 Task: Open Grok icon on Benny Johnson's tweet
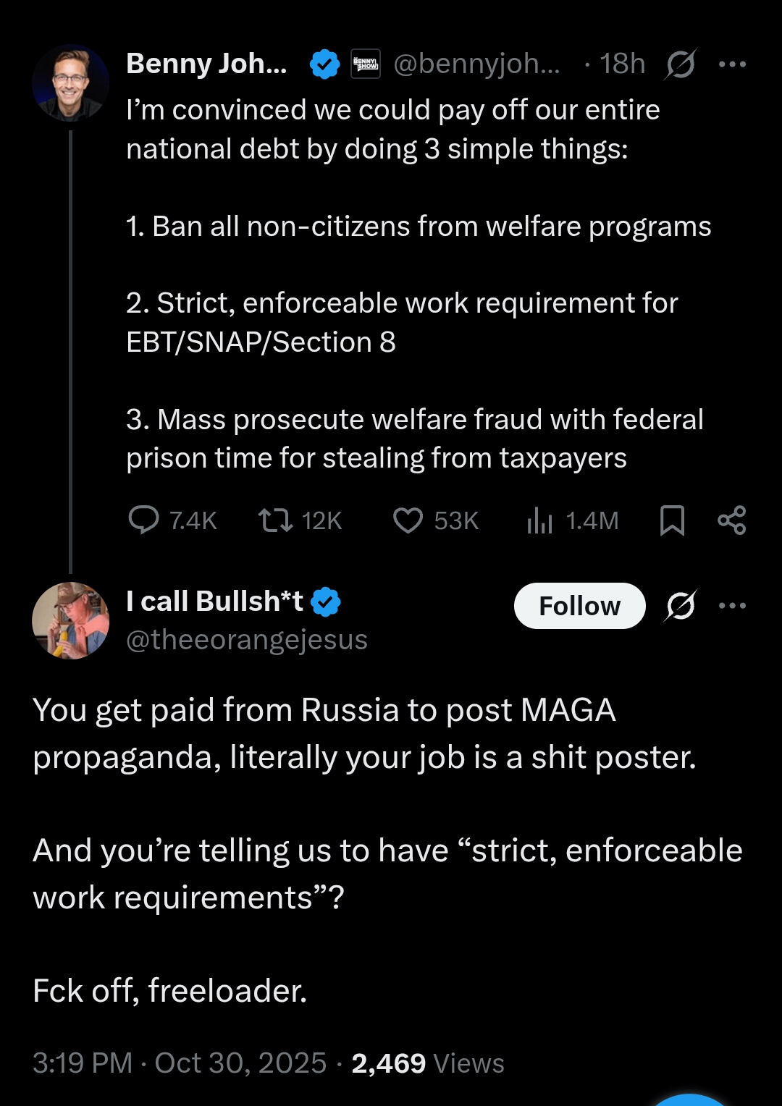pos(680,64)
